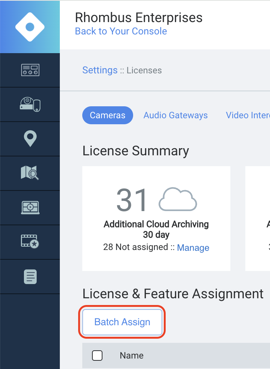Switch to the Video Intercoms tab
270x369 pixels.
pos(248,115)
